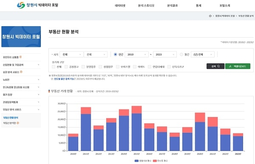Toggle the red 타시도 매수 legend swatch
Viewport: 255px width, 164px height.
coord(155,161)
